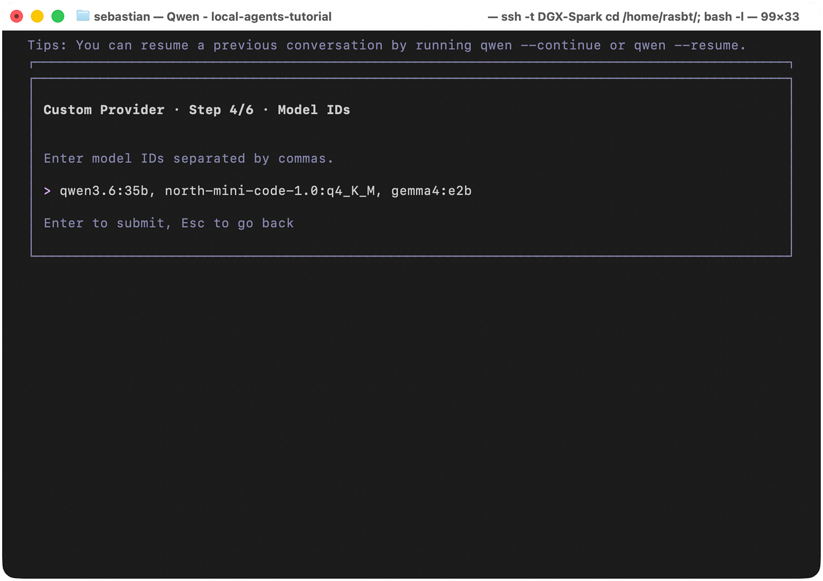Viewport: 823px width, 581px height.
Task: Click the Tips line about qwen --continue
Action: (x=387, y=45)
